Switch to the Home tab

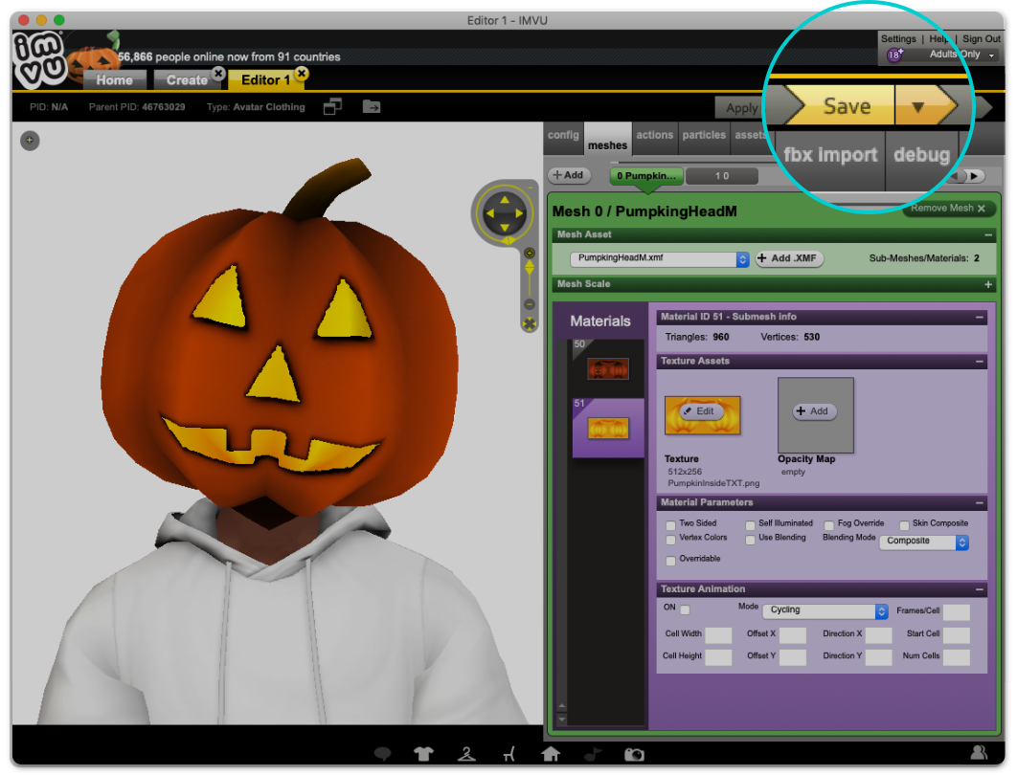(x=115, y=79)
